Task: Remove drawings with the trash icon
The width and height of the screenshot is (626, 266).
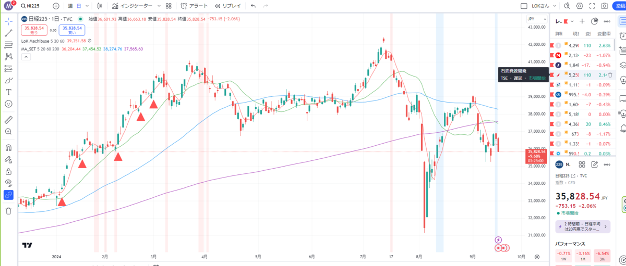Action: (8, 211)
